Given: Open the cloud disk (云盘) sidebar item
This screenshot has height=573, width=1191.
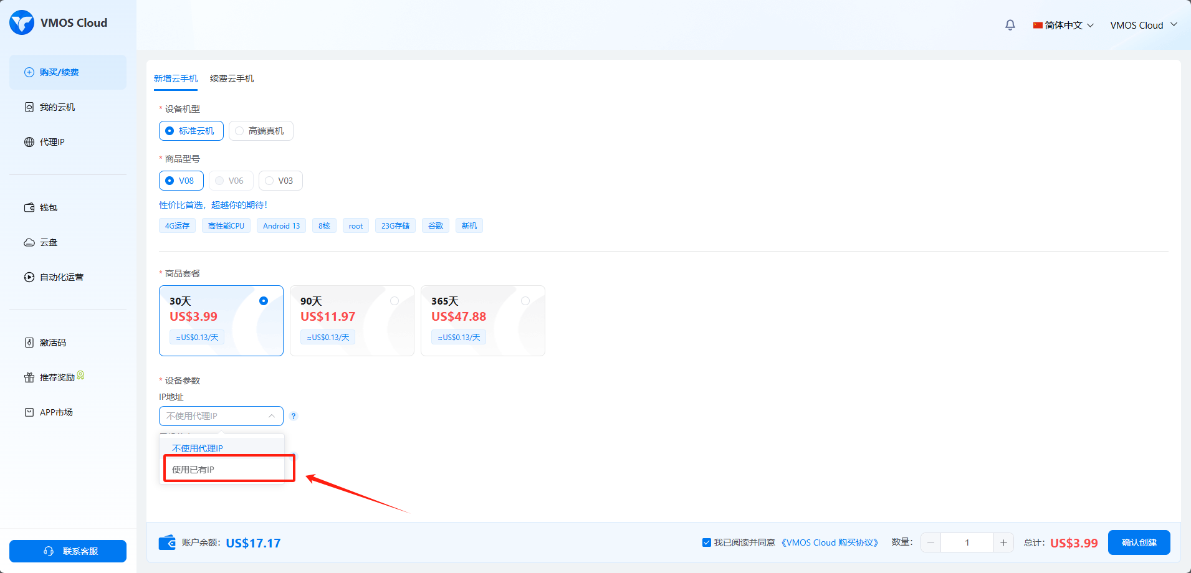Looking at the screenshot, I should (x=49, y=242).
